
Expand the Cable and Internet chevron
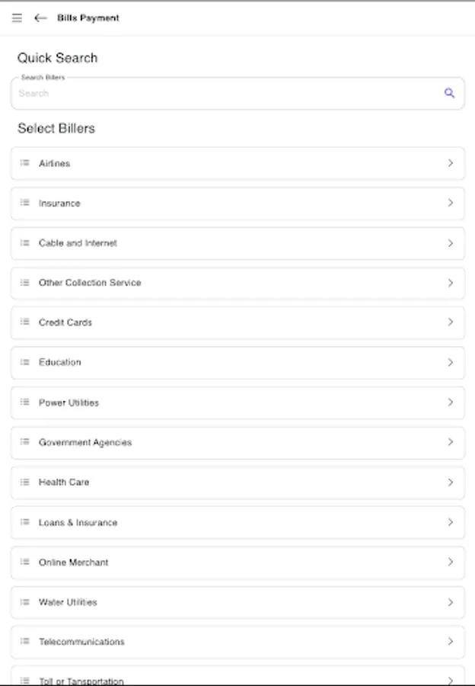point(451,243)
